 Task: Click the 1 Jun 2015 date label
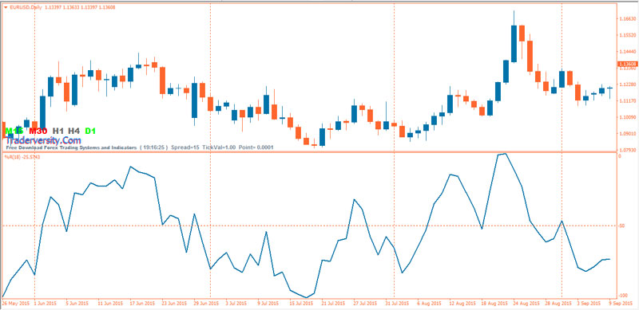(46, 304)
